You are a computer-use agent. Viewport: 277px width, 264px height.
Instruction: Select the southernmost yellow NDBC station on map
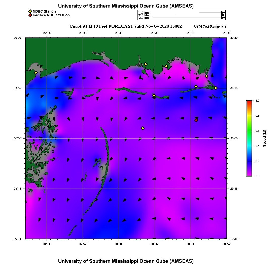pyautogui.click(x=143, y=128)
